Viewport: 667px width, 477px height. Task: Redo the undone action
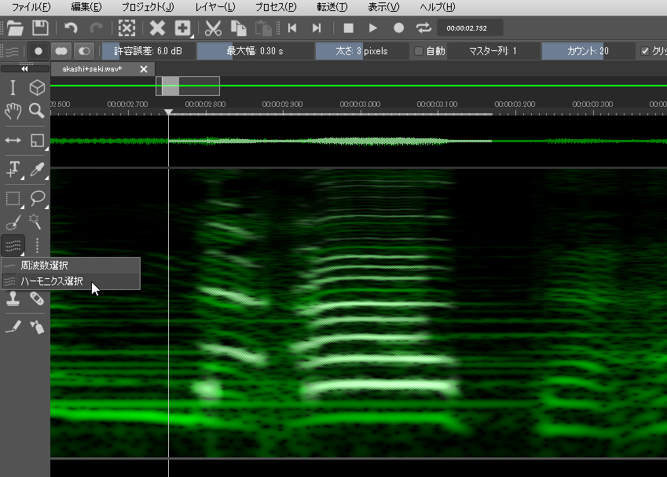[x=97, y=28]
